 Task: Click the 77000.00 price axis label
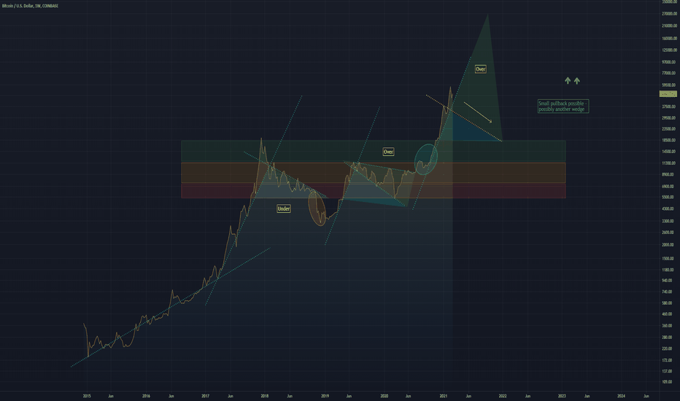669,73
